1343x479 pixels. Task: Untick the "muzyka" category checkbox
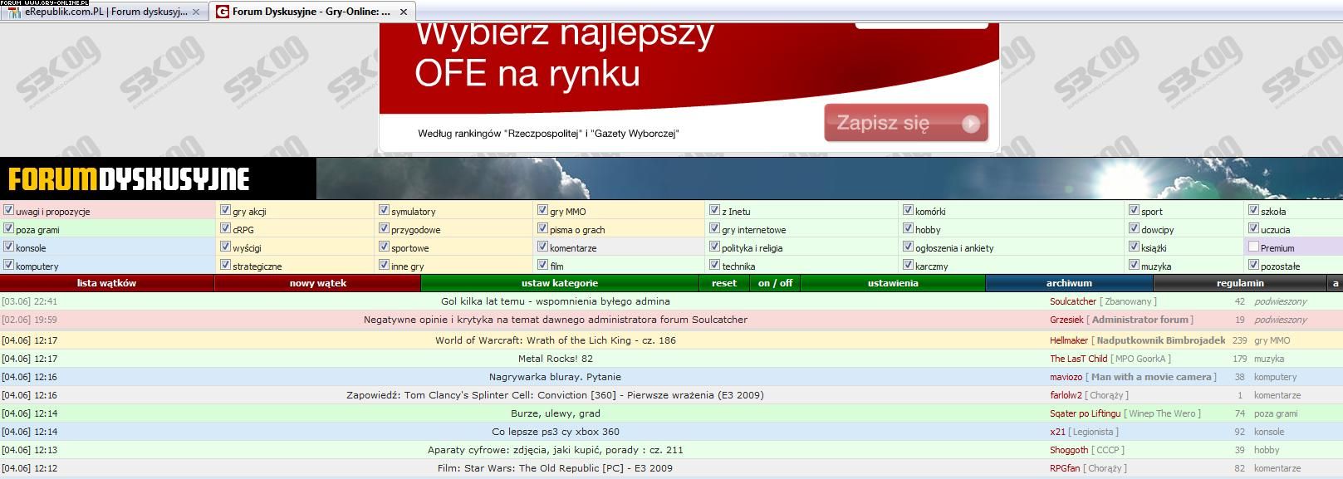pos(1134,266)
